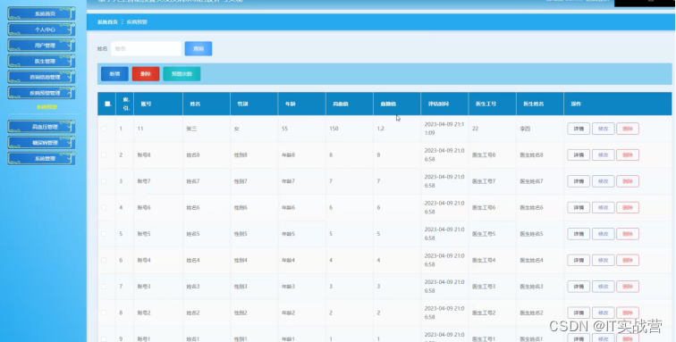Click the 新增 add button

point(114,73)
